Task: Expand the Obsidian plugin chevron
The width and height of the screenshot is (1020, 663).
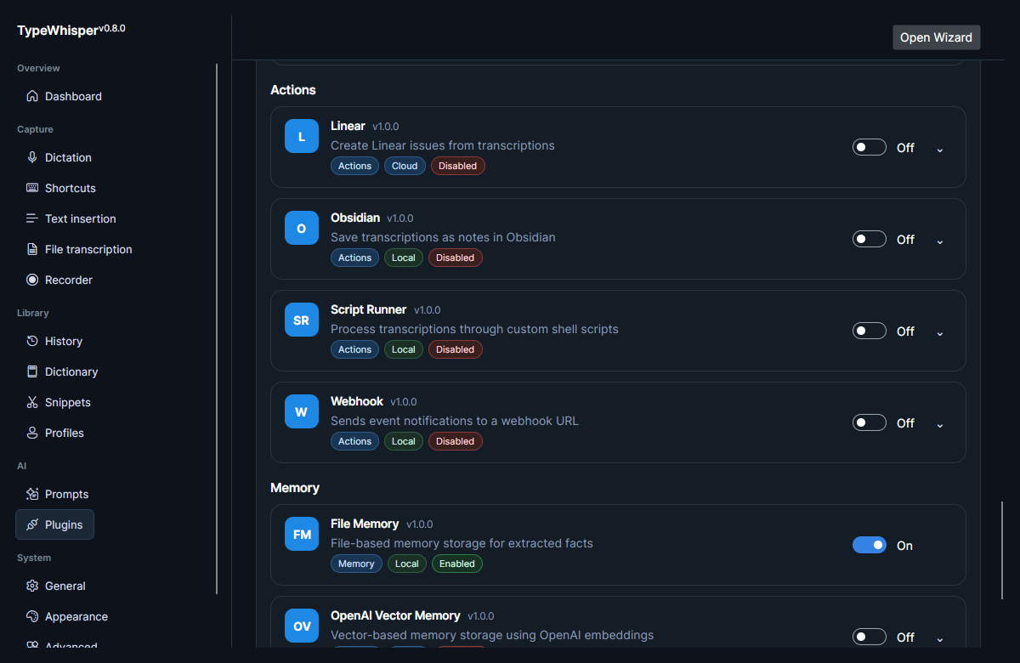Action: tap(939, 241)
